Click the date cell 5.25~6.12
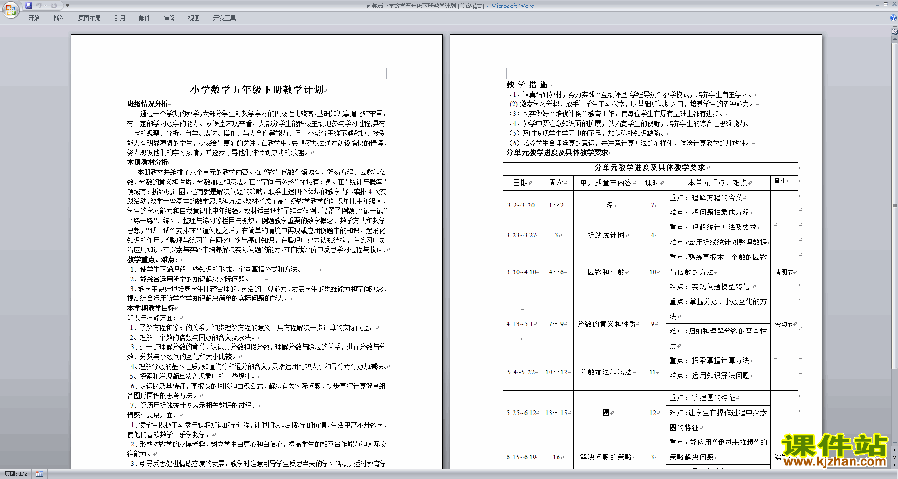 tap(521, 413)
